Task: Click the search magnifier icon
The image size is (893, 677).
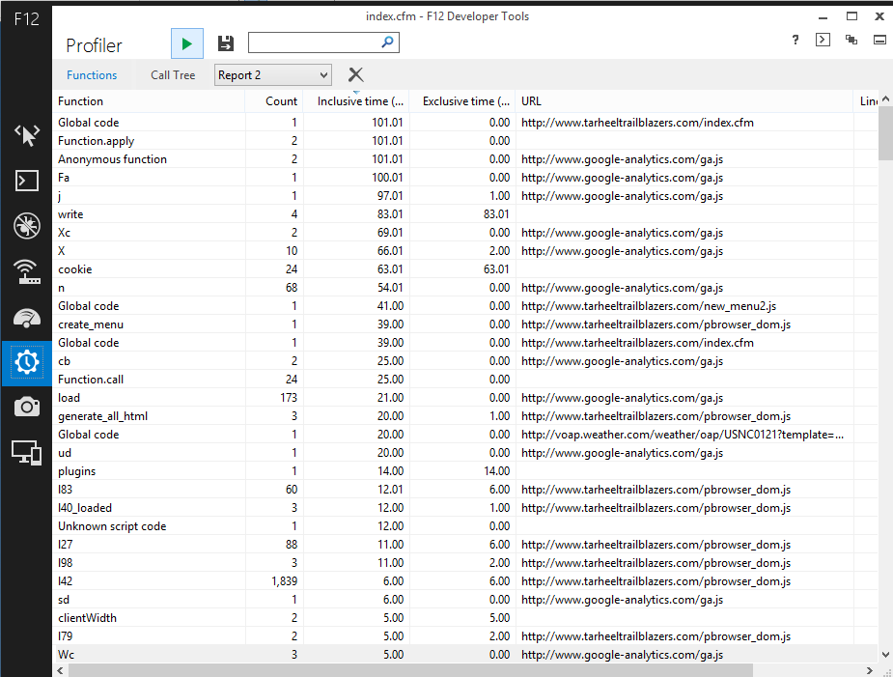Action: pos(387,42)
